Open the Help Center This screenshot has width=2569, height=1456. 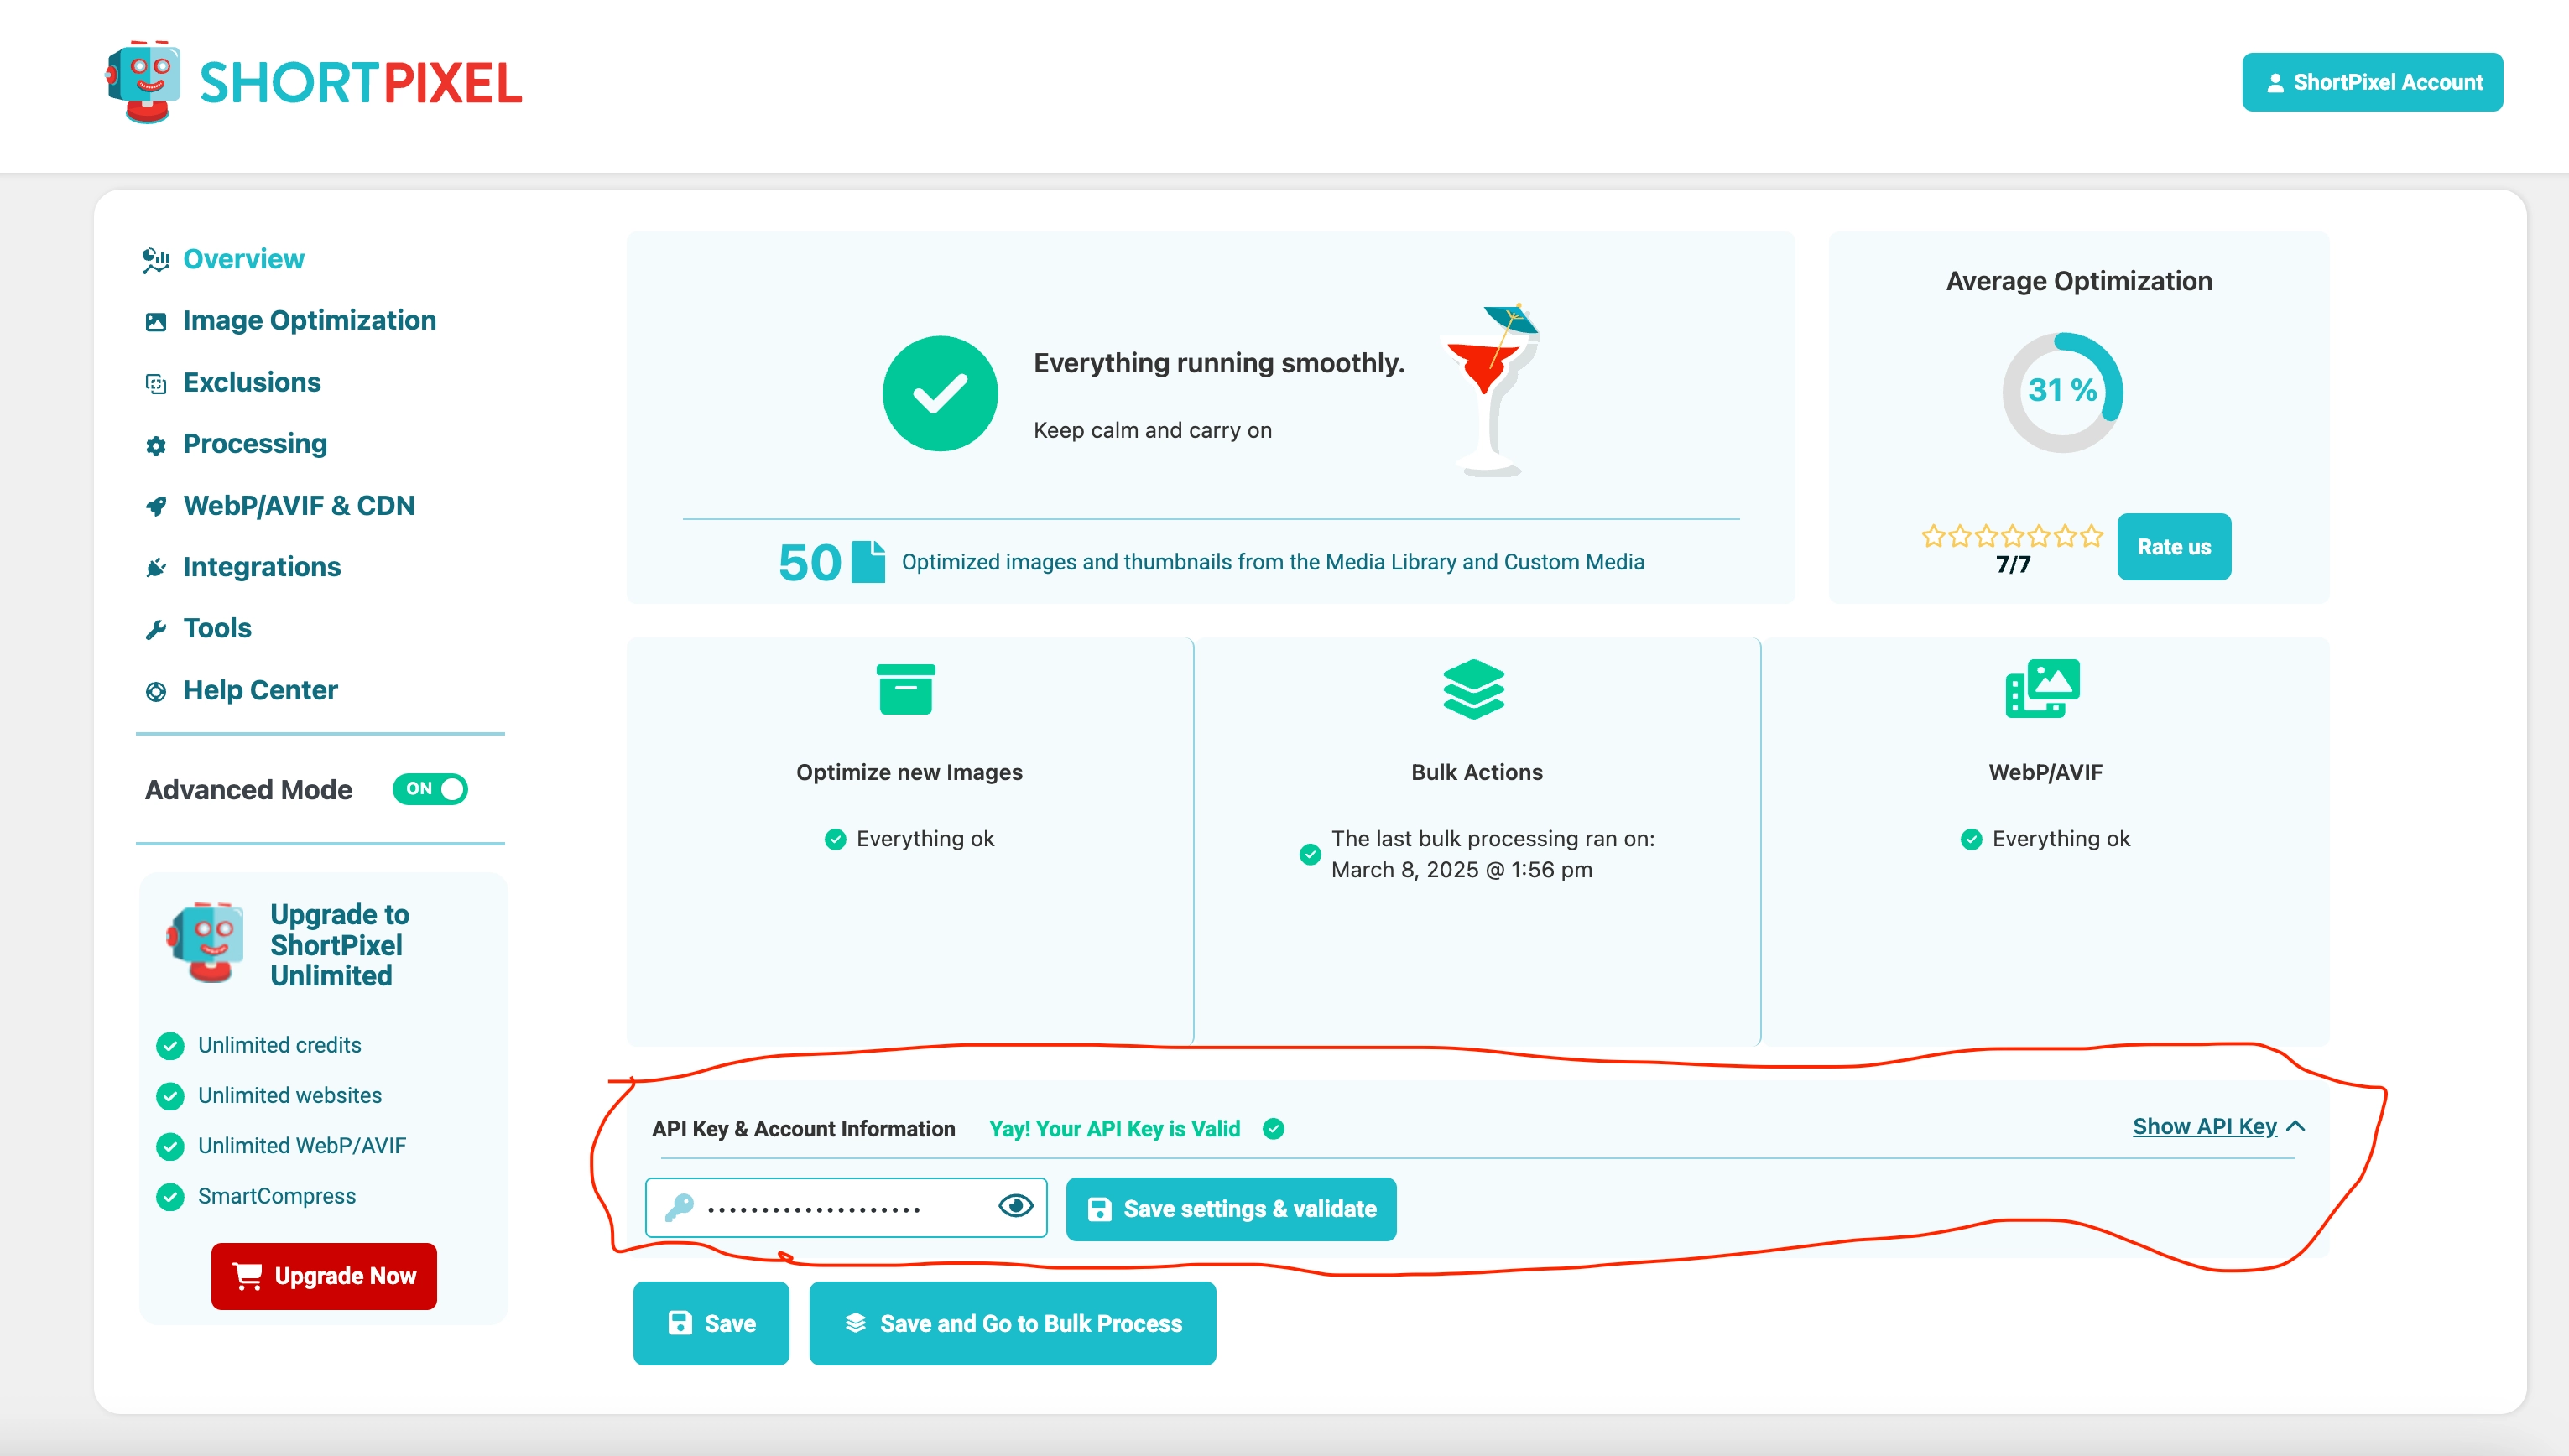260,690
